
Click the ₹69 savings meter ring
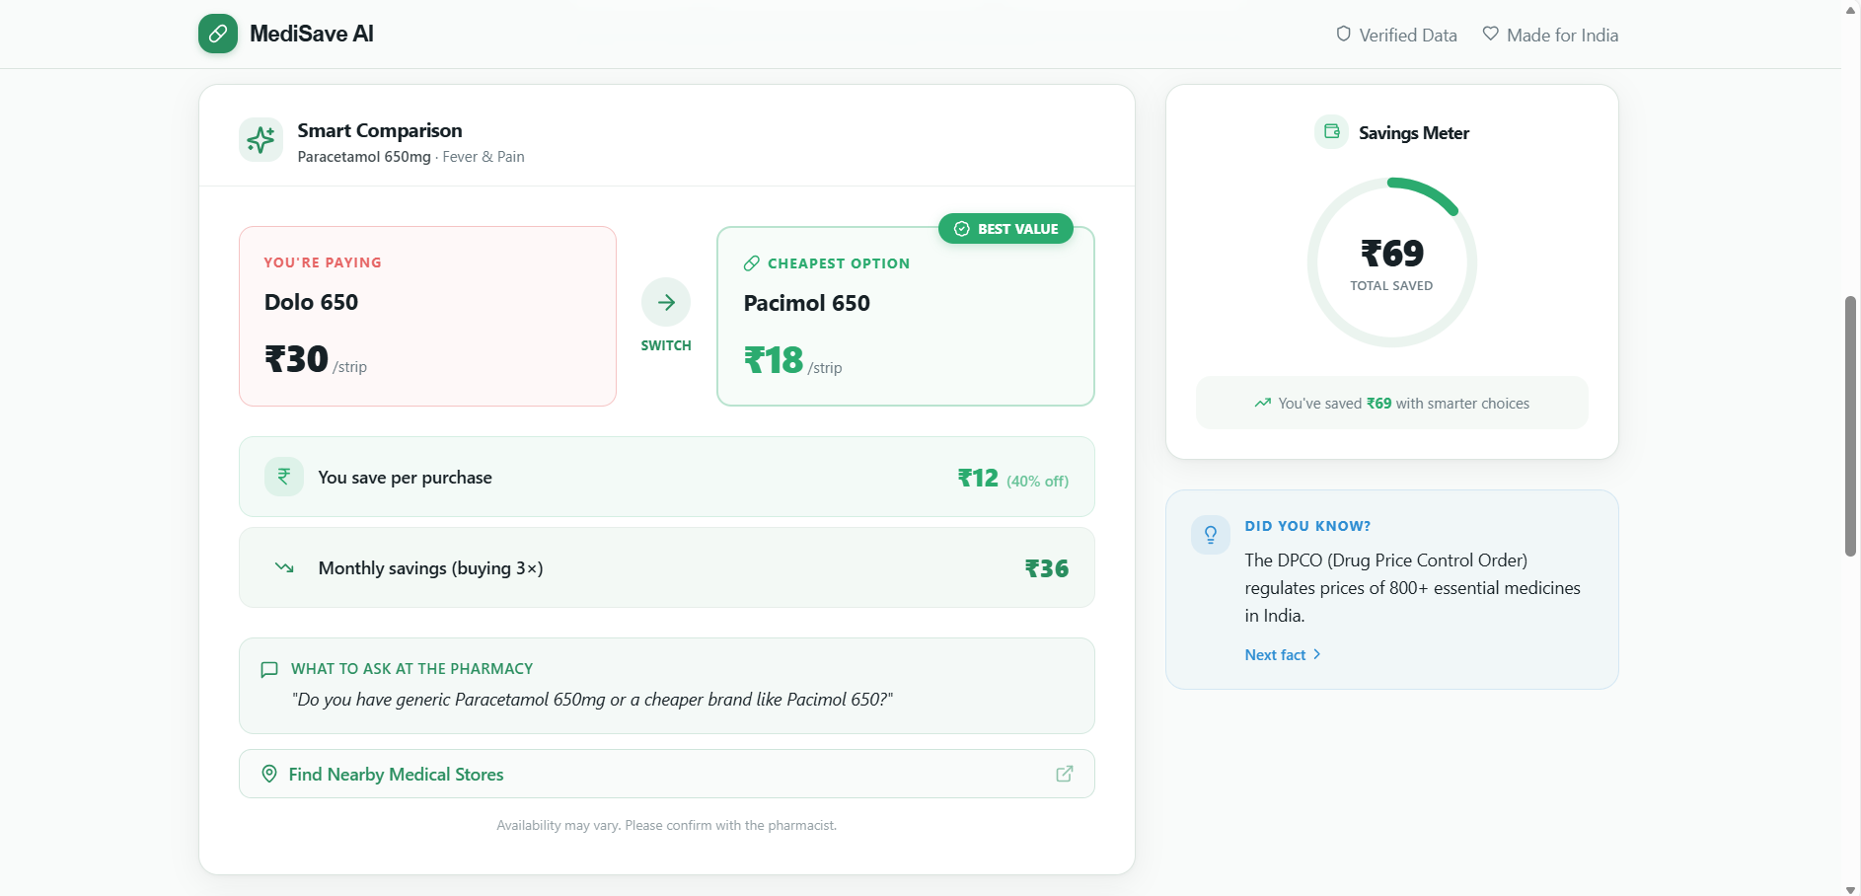pyautogui.click(x=1391, y=262)
